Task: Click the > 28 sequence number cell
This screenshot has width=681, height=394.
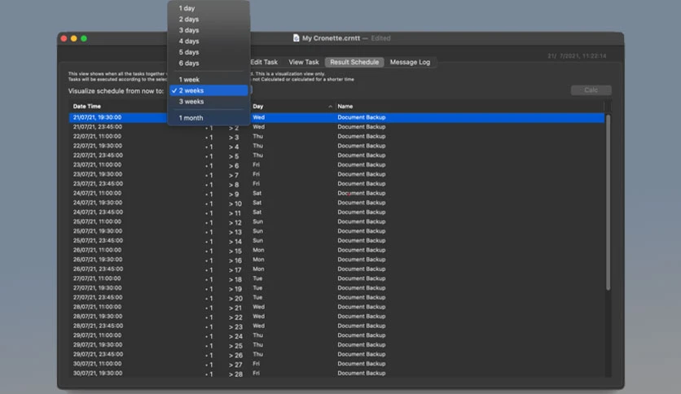Action: [235, 374]
